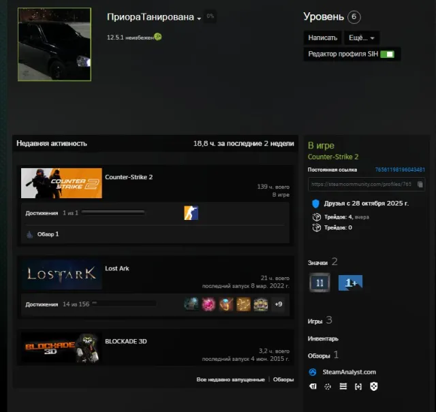Click the 0% badge beside the profile name
436x412 pixels.
tap(211, 16)
